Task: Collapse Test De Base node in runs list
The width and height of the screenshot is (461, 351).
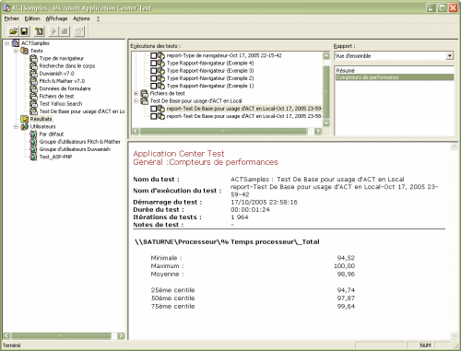Action: pyautogui.click(x=136, y=100)
